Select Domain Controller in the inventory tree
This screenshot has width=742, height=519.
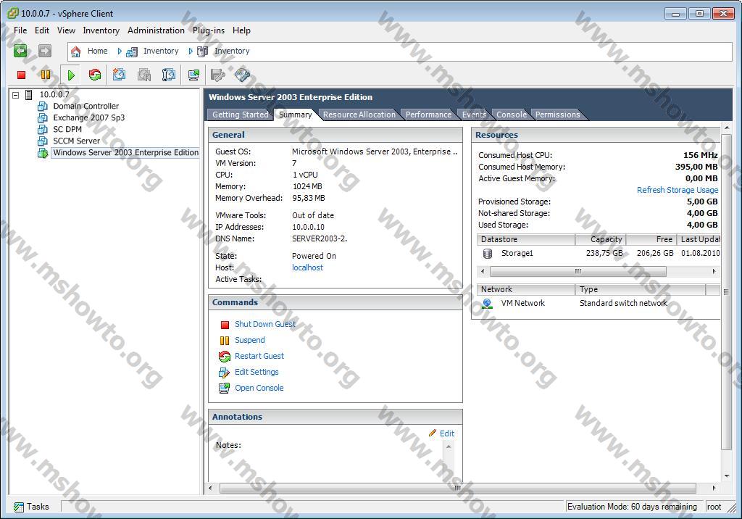(x=86, y=106)
